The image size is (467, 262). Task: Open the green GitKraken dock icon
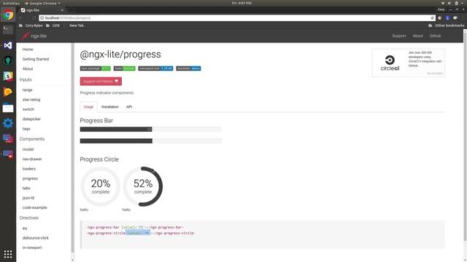[x=8, y=61]
